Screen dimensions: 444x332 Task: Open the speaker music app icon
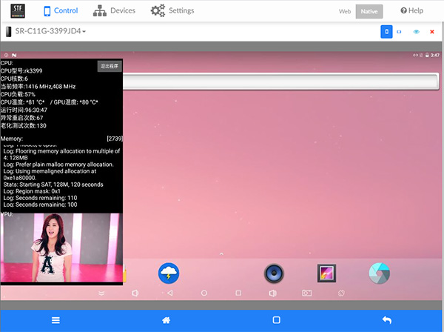(x=274, y=273)
